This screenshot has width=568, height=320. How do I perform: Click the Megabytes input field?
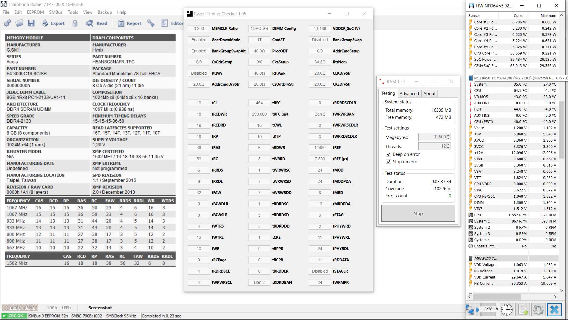[432, 137]
